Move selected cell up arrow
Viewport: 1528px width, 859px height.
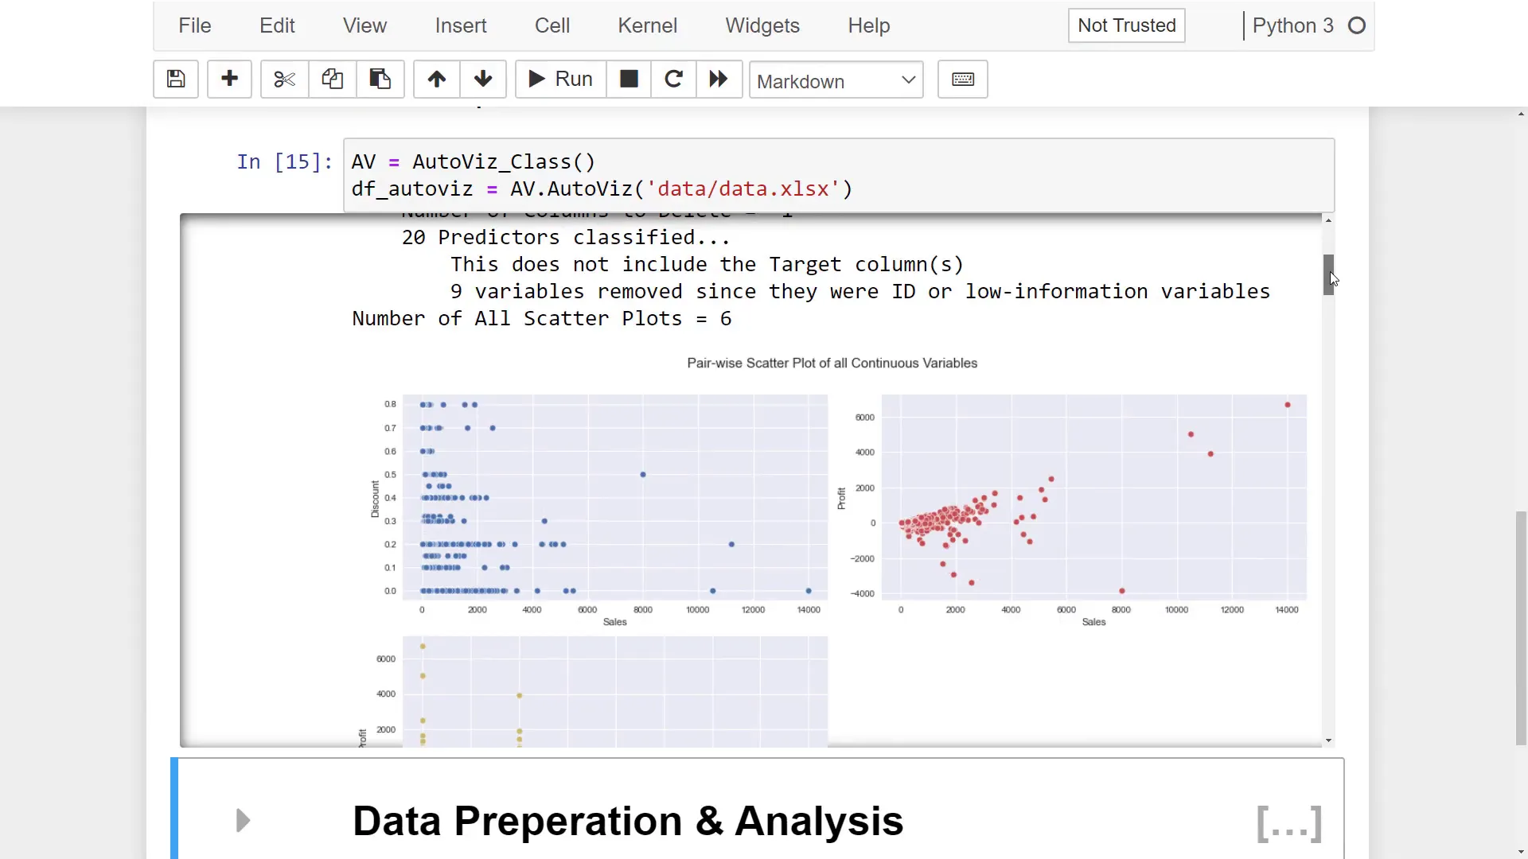[436, 80]
